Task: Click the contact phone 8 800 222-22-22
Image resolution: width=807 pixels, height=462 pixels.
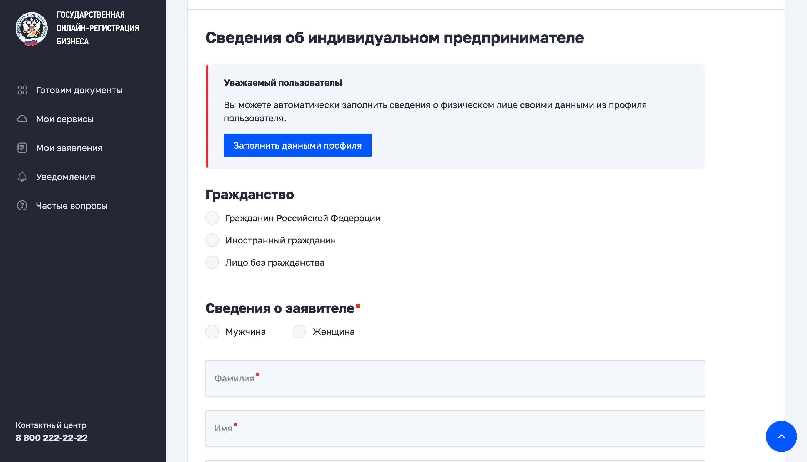Action: point(52,438)
